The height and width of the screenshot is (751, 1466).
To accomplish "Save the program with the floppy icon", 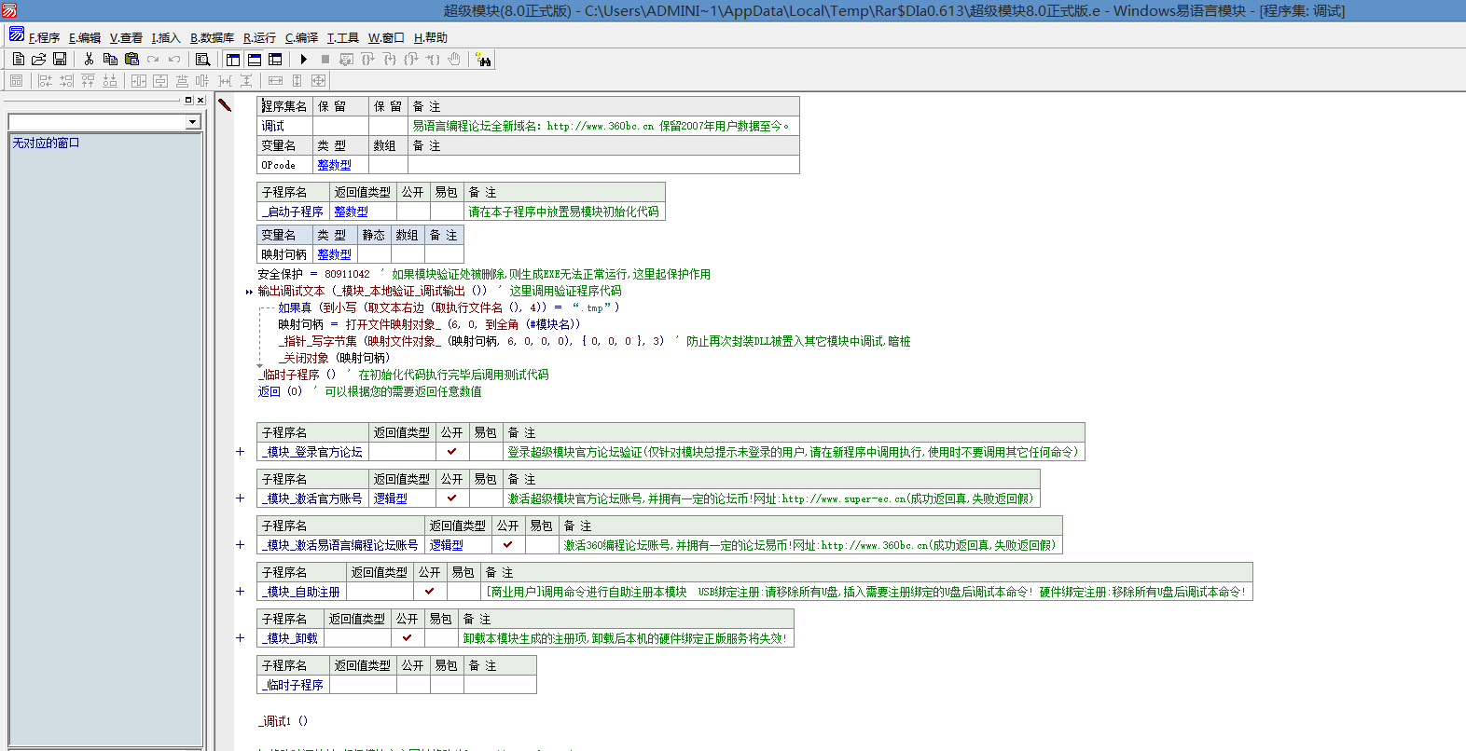I will tap(60, 59).
